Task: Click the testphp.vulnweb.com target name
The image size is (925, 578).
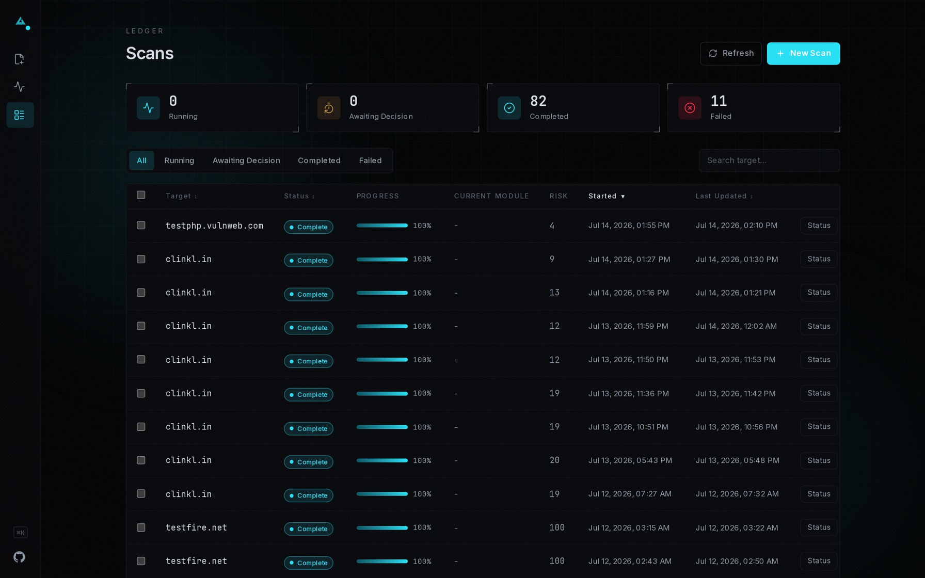Action: 214,226
